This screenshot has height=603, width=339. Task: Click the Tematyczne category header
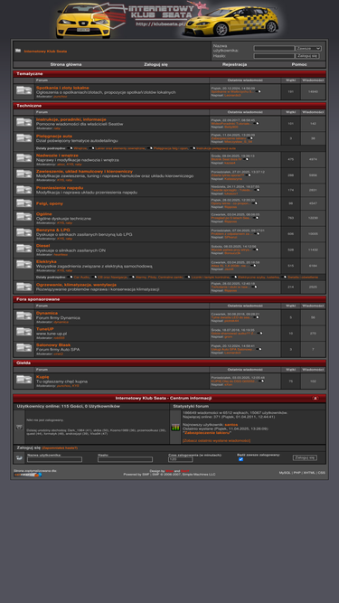[x=29, y=73]
